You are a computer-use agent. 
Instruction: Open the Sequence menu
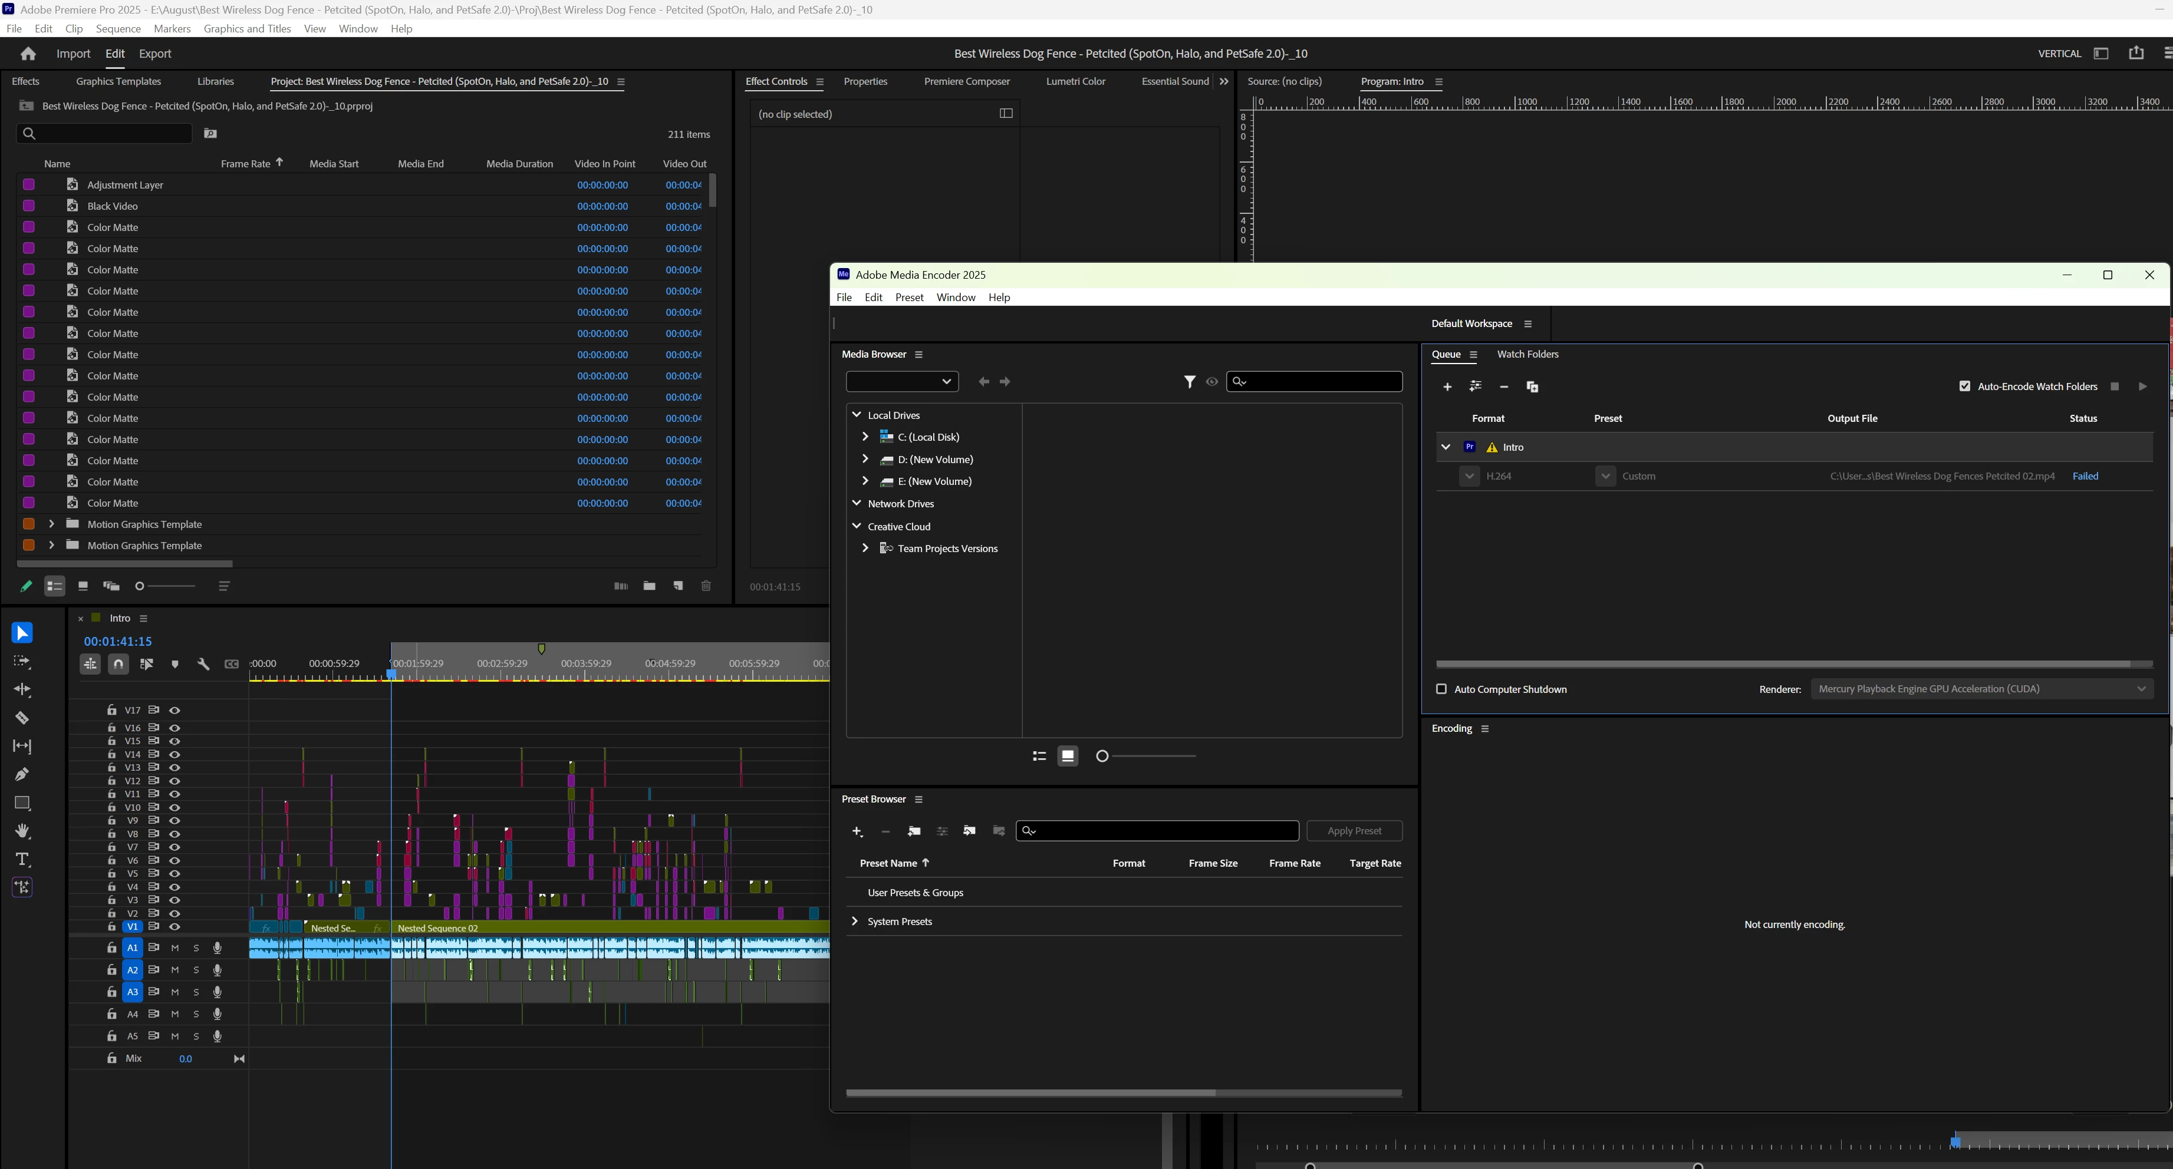pos(118,29)
